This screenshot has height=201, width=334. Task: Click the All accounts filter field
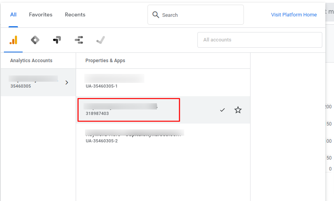point(259,40)
